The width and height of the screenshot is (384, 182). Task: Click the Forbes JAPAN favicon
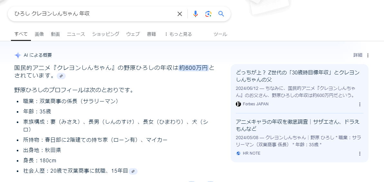click(x=238, y=104)
